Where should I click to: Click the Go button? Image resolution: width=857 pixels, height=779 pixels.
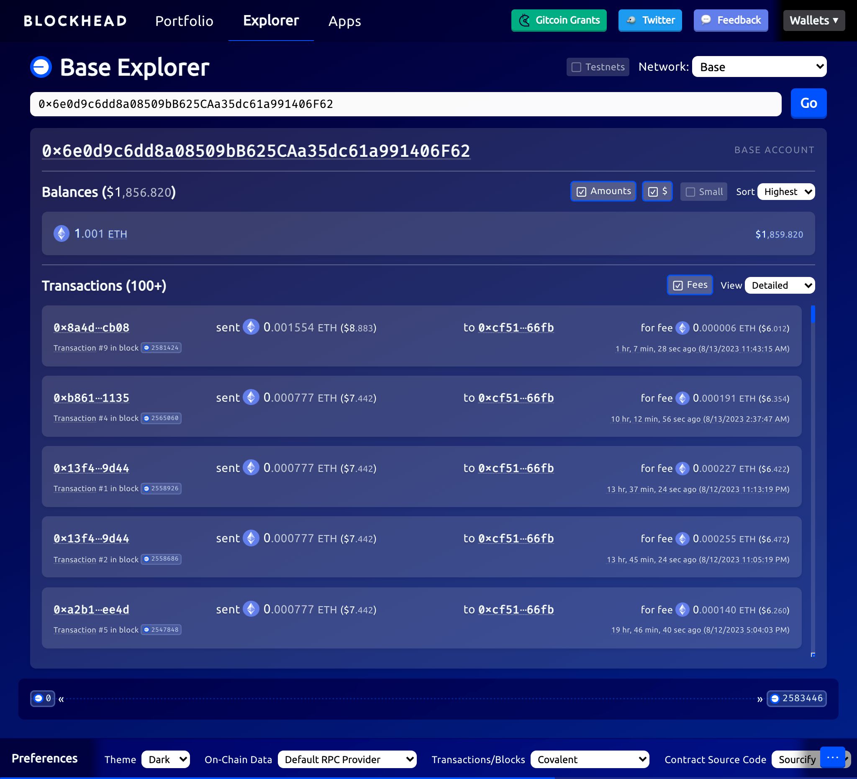[808, 103]
